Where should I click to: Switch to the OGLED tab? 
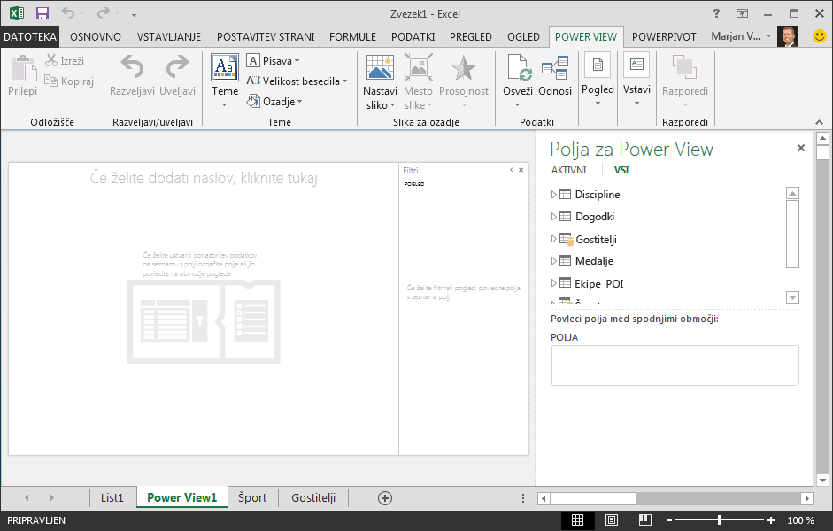point(523,36)
